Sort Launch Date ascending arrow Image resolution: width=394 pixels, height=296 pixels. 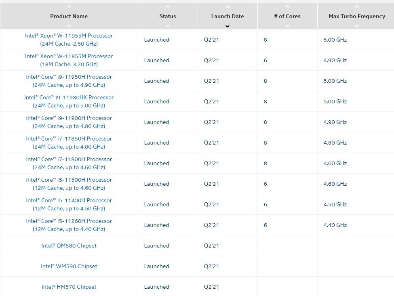pyautogui.click(x=228, y=7)
